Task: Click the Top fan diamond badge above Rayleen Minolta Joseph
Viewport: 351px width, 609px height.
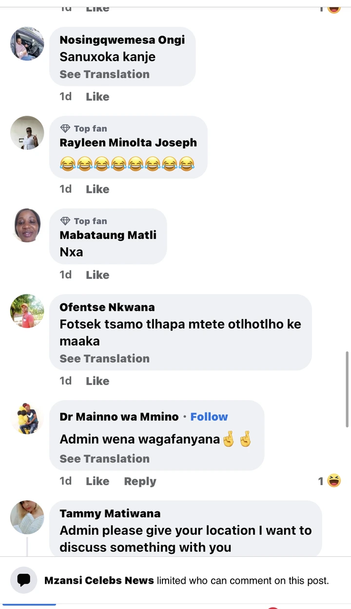Action: pos(65,129)
